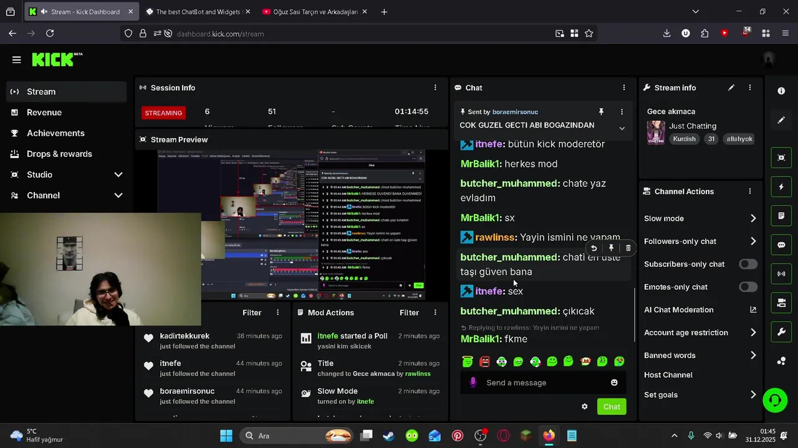Viewport: 798px width, 448px height.
Task: Open Achievements in the sidebar
Action: click(x=67, y=133)
